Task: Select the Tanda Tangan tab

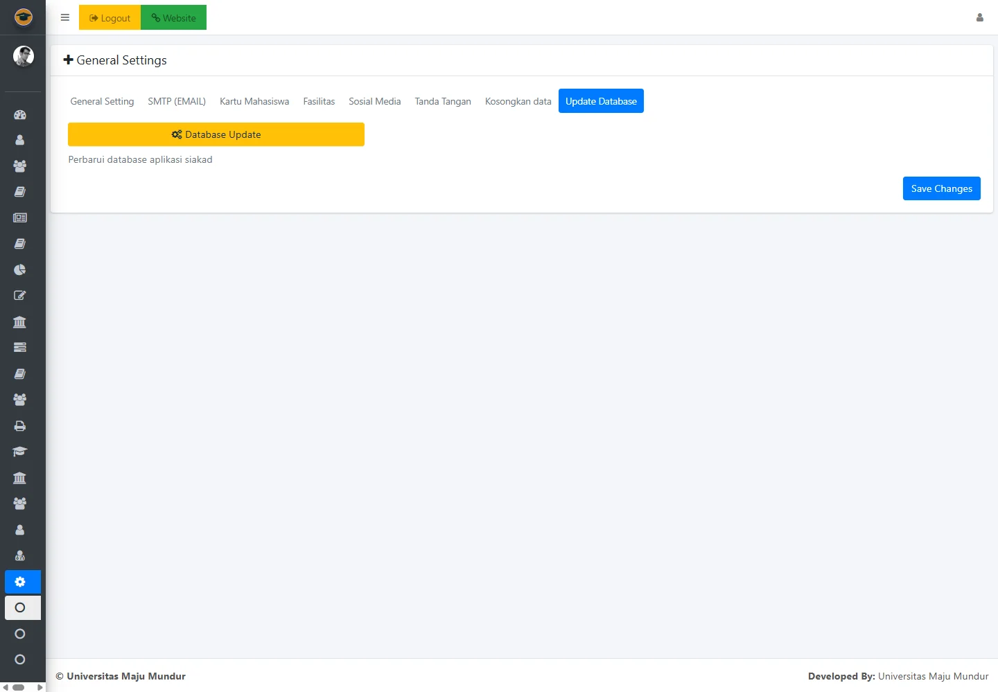Action: point(443,101)
